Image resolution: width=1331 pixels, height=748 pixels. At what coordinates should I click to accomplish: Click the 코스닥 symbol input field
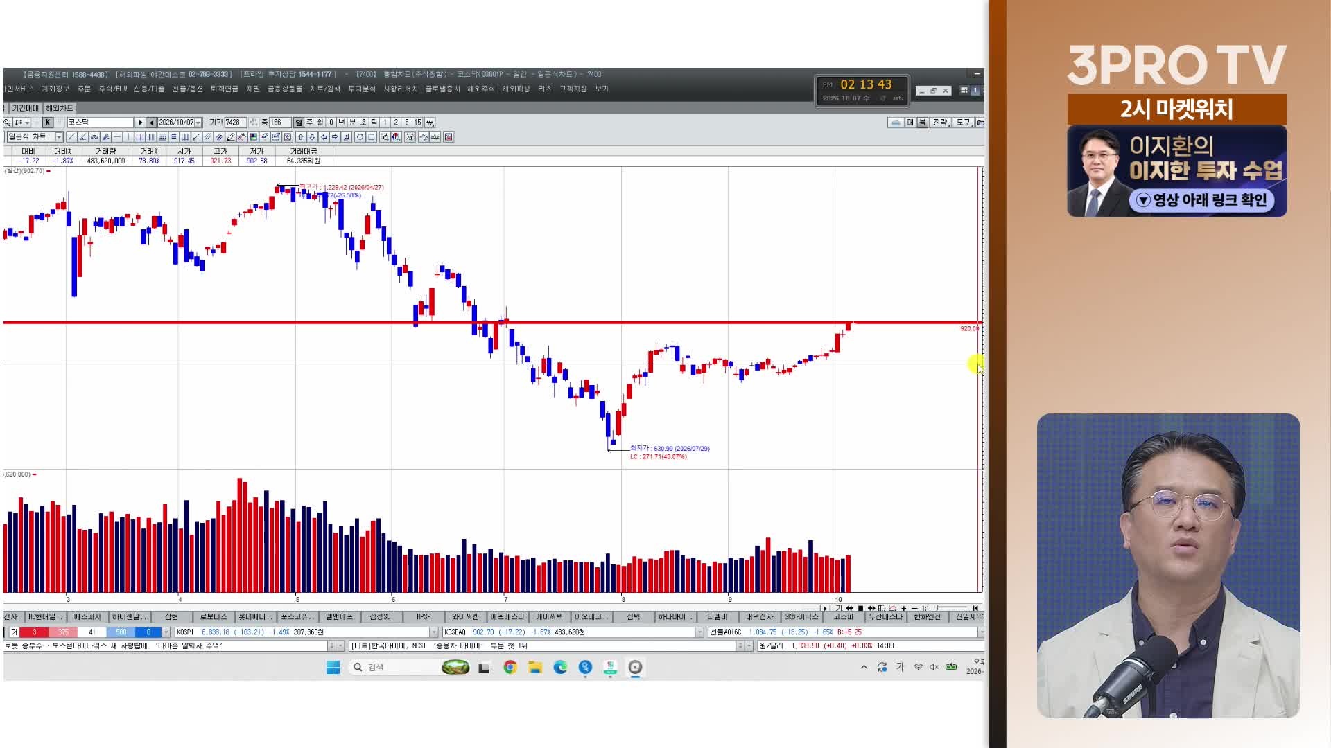pos(100,123)
